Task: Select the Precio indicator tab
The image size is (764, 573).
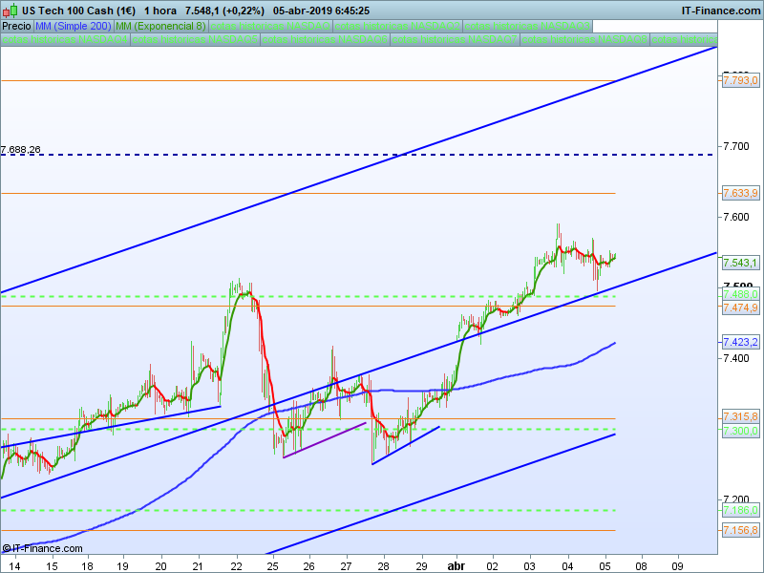Action: click(16, 27)
